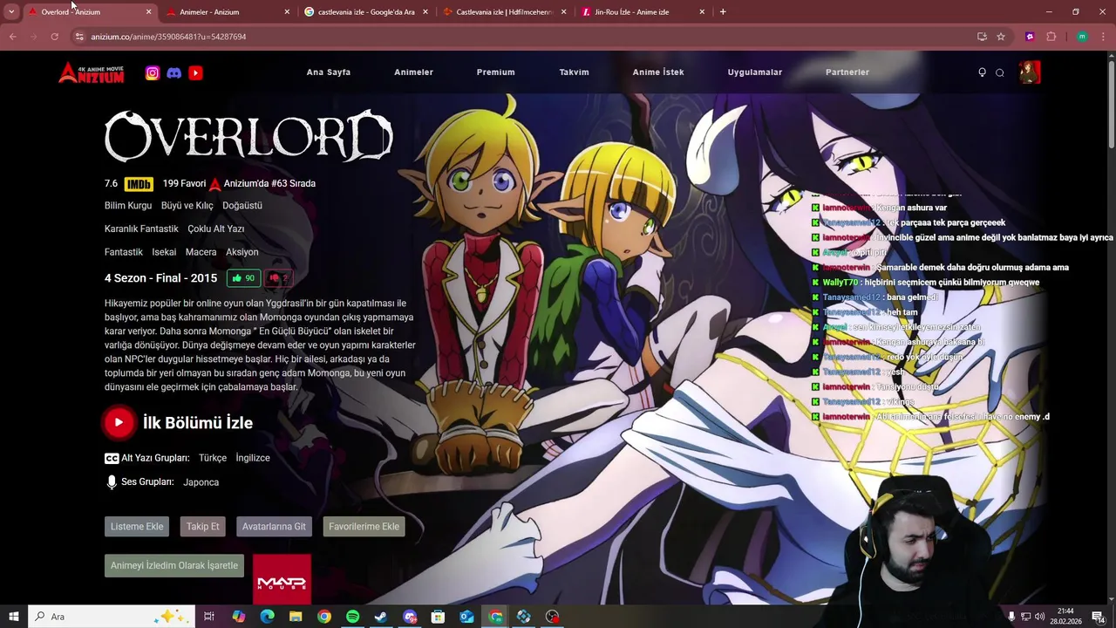Open File Explorer from the taskbar
Screen dimensions: 1116x628
[296, 617]
